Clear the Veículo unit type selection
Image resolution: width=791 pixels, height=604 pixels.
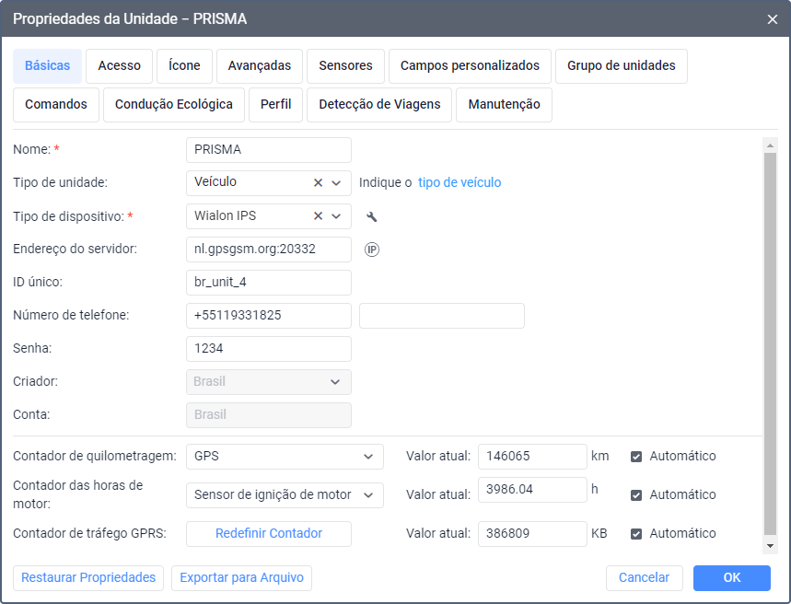(x=318, y=183)
